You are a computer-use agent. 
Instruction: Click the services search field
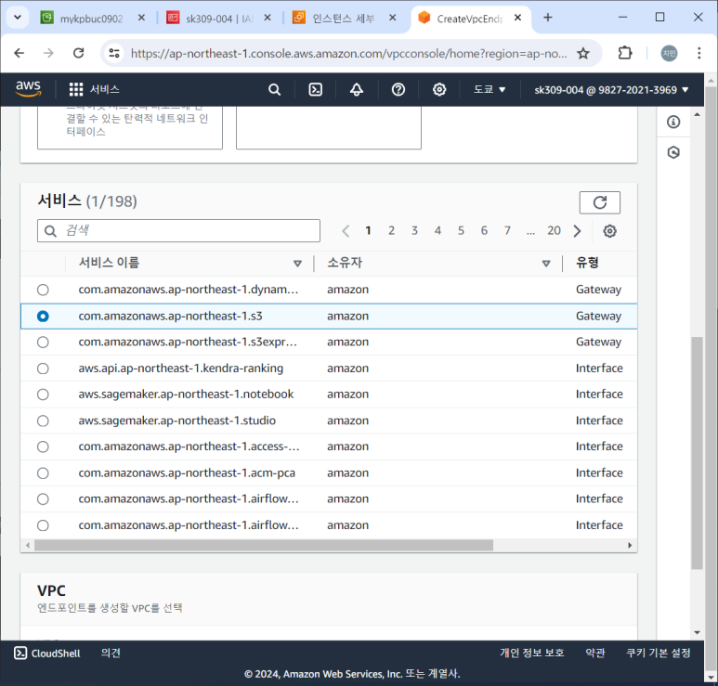178,230
